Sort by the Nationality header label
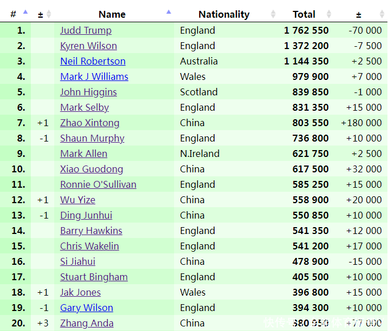The width and height of the screenshot is (388, 331). pyautogui.click(x=224, y=14)
